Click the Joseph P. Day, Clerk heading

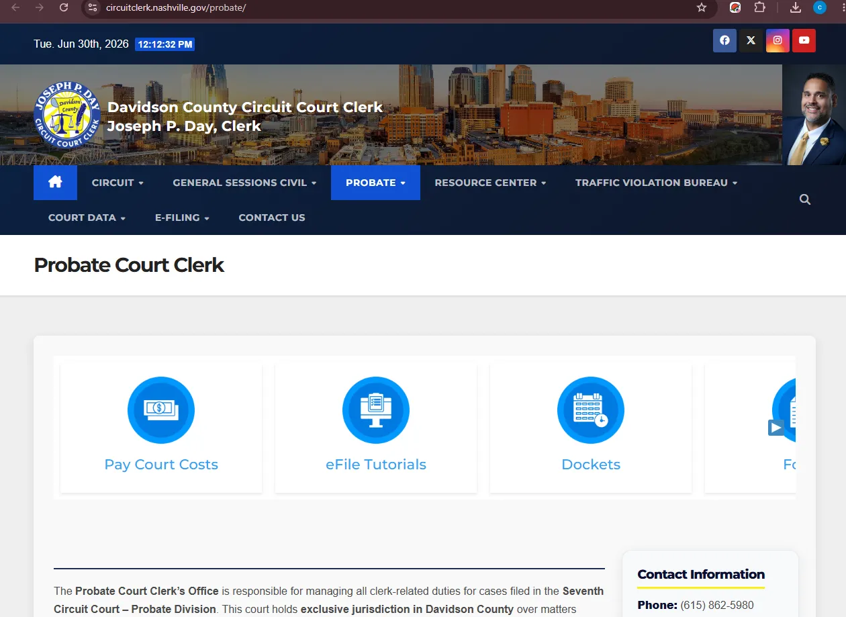click(184, 126)
